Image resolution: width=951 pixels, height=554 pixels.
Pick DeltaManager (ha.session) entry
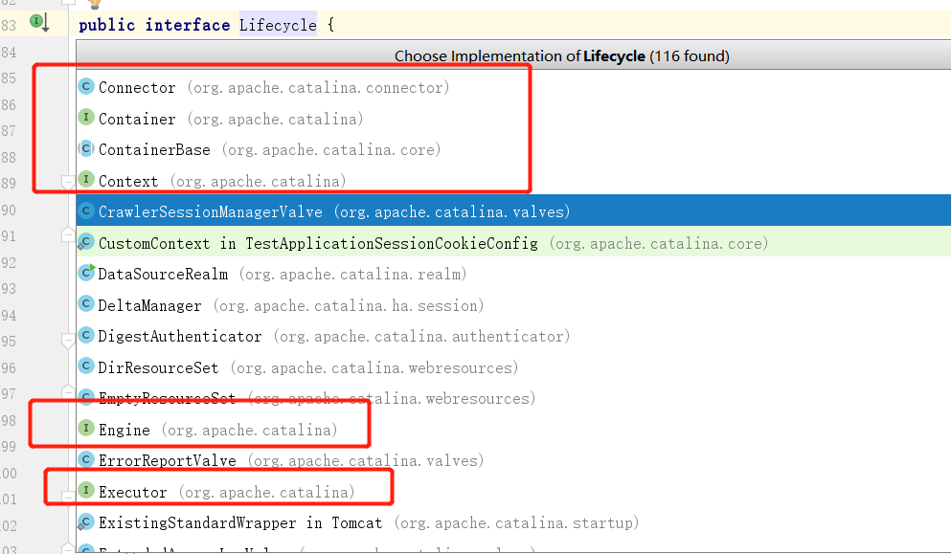(x=513, y=305)
